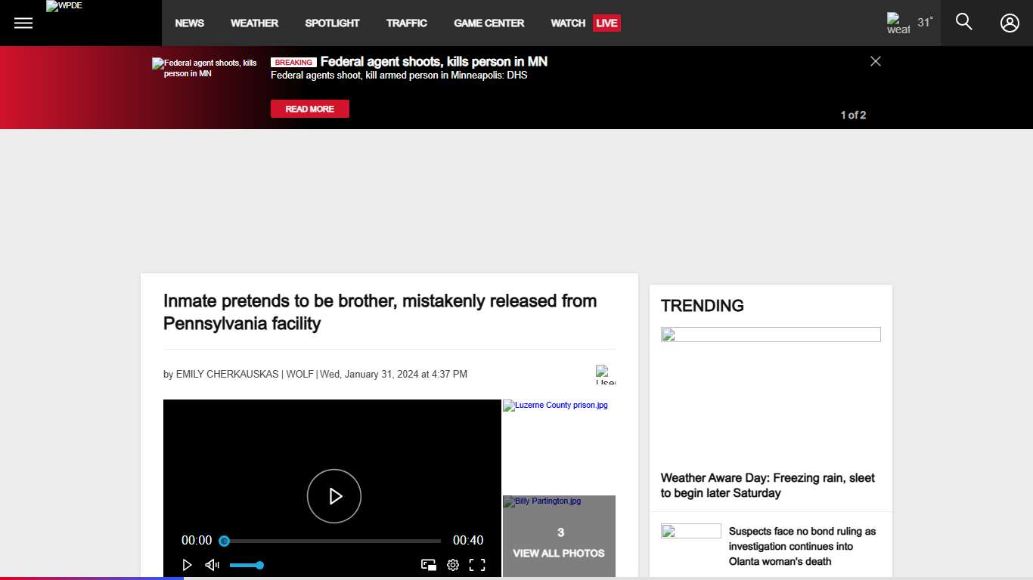Open the Weather menu item
1033x580 pixels.
tap(254, 23)
